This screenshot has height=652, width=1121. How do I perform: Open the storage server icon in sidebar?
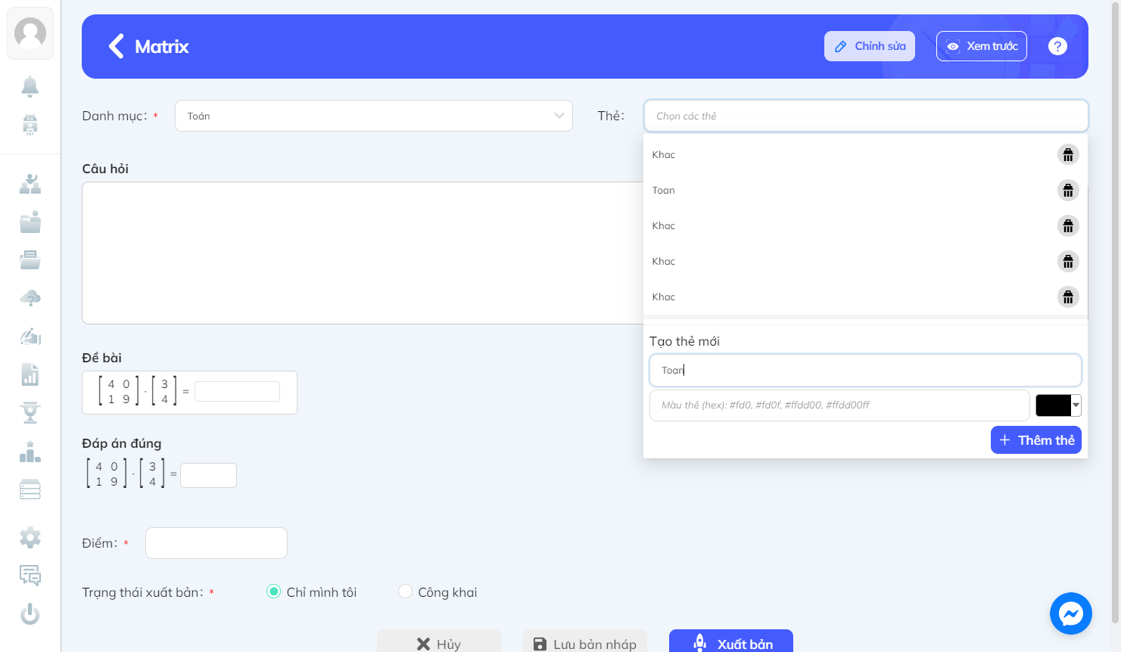point(30,489)
